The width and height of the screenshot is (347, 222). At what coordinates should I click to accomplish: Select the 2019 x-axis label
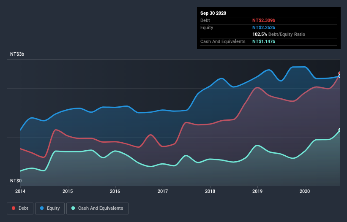pos(257,191)
